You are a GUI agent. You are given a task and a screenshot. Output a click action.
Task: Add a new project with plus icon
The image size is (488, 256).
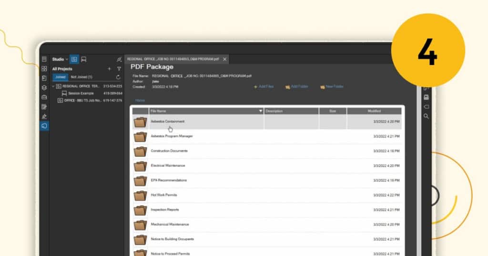[x=109, y=69]
